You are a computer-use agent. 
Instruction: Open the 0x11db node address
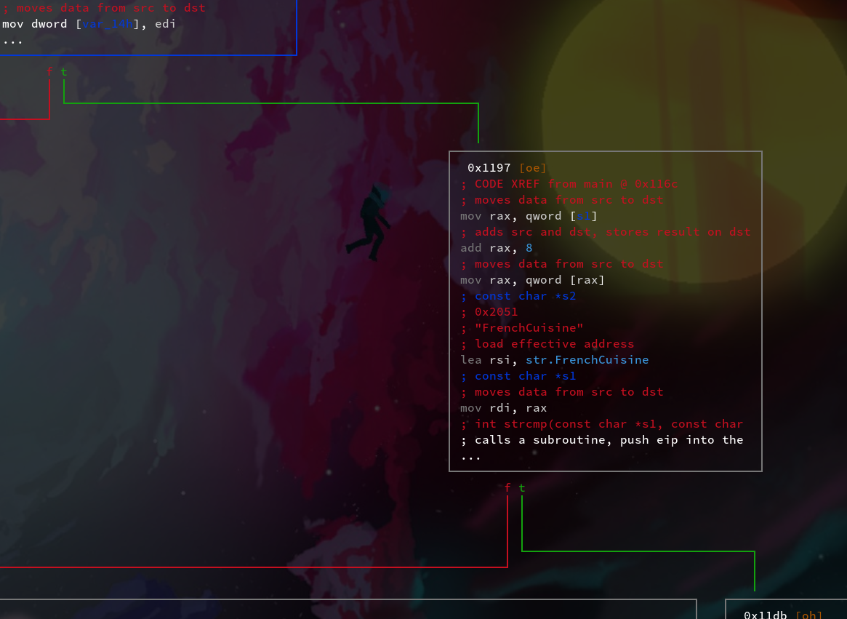pyautogui.click(x=766, y=615)
